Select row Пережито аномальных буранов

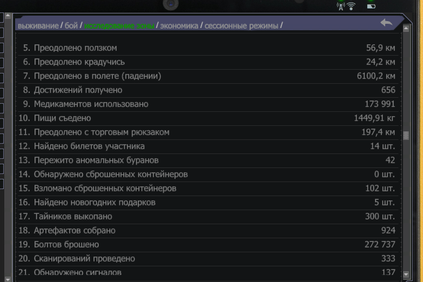pyautogui.click(x=208, y=160)
